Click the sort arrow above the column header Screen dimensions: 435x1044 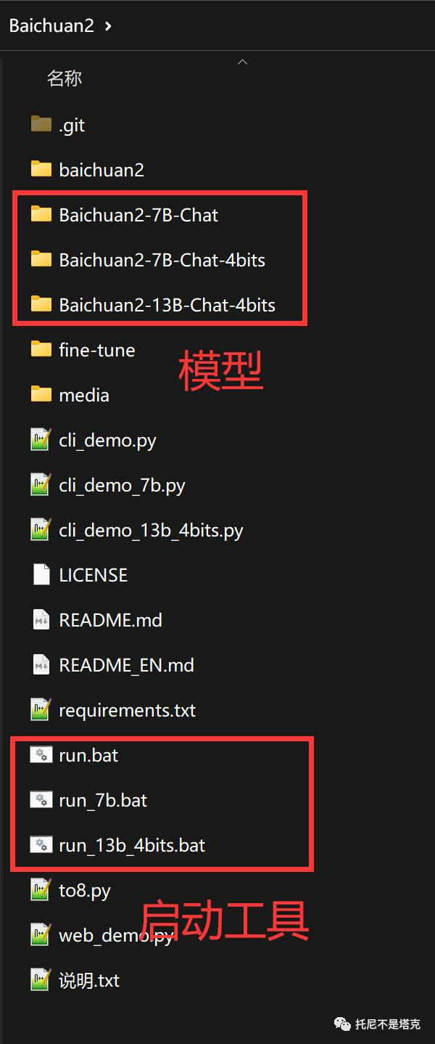243,62
